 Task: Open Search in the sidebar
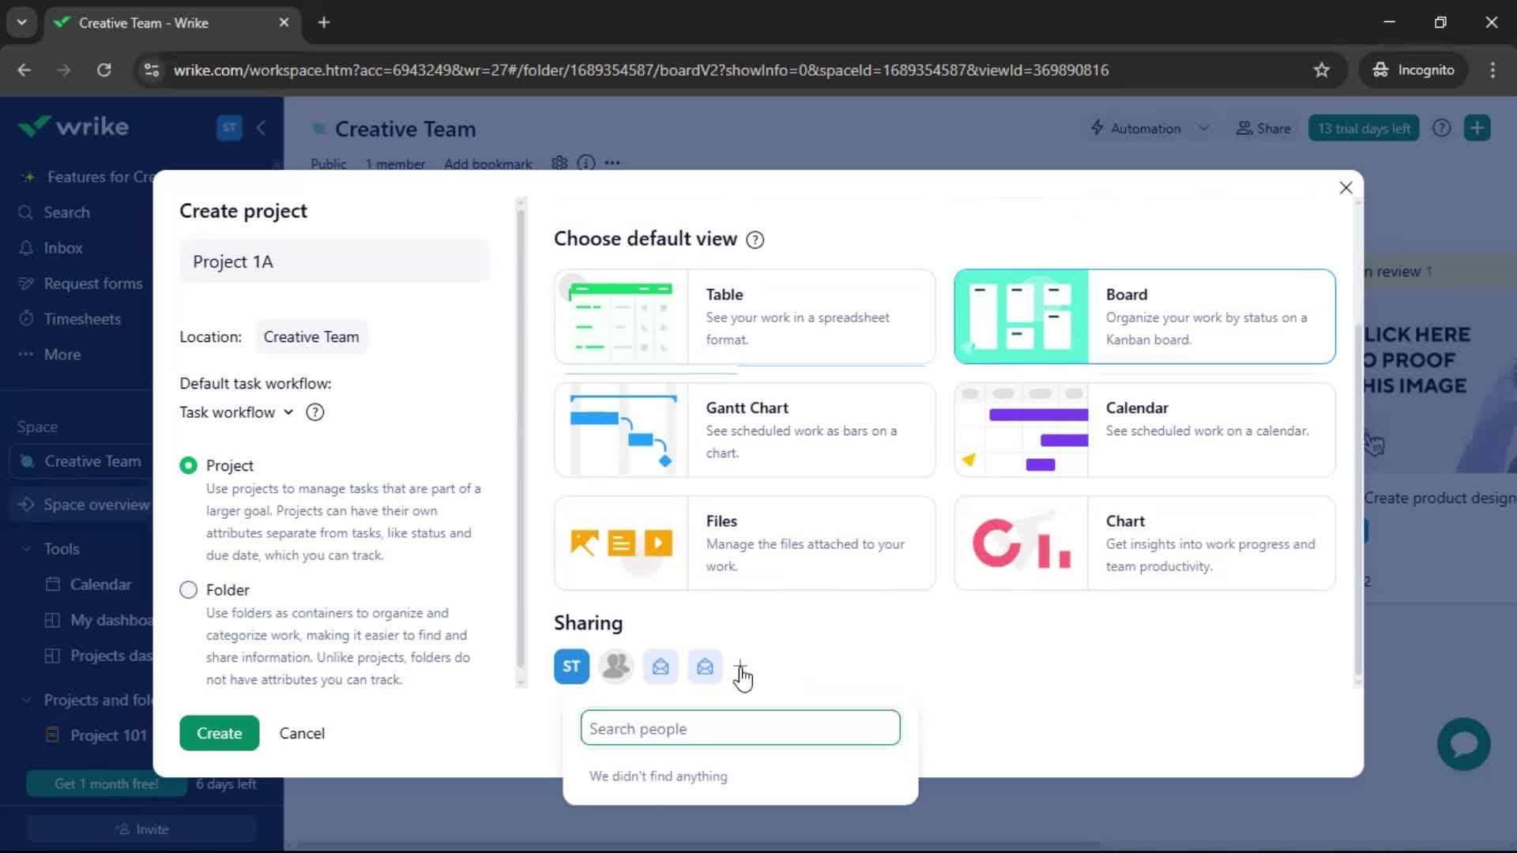point(66,212)
